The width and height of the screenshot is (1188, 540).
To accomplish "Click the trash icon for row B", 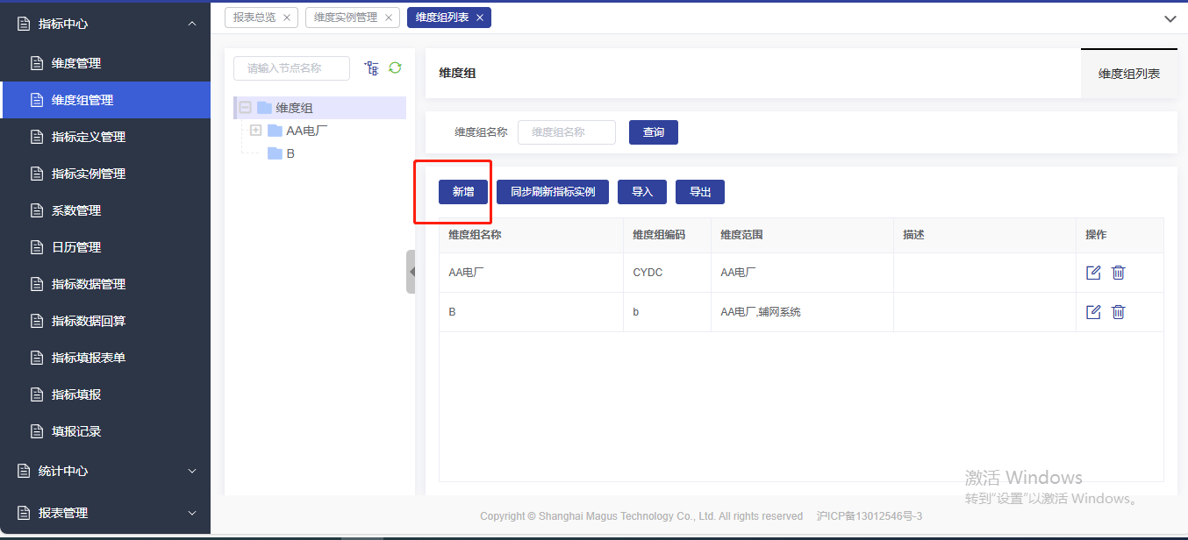I will (1118, 312).
